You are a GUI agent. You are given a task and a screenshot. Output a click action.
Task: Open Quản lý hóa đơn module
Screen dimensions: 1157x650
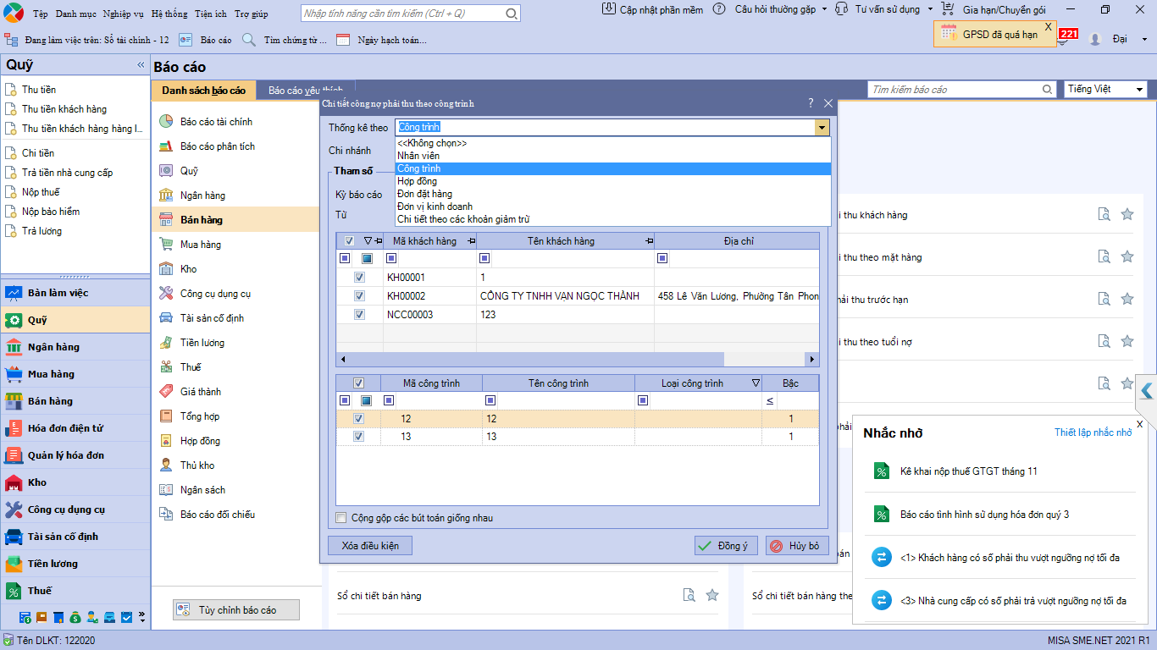tap(75, 455)
